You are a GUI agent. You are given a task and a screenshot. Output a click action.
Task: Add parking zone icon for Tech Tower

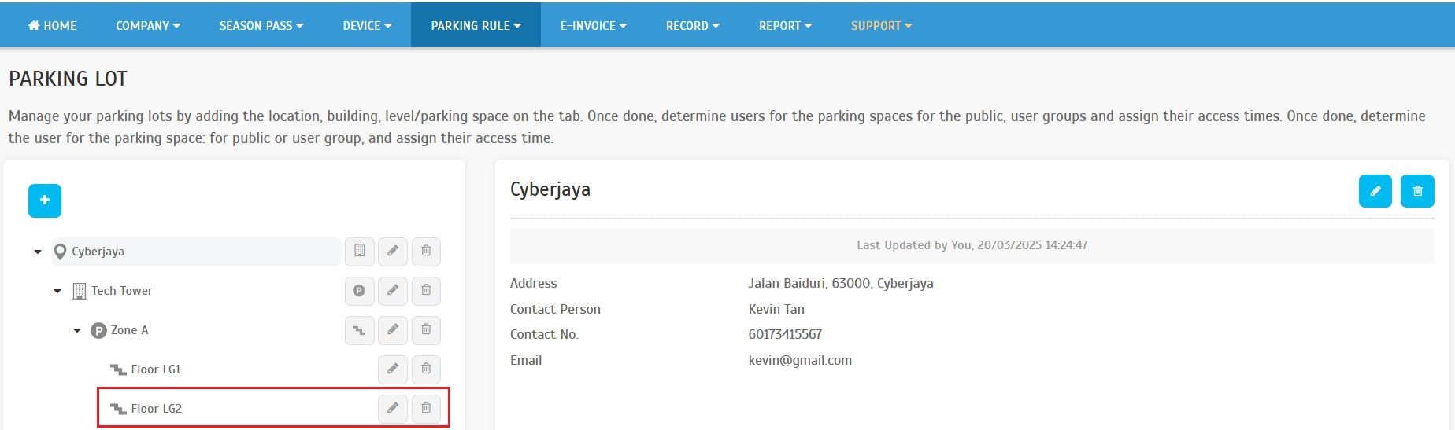coord(359,291)
